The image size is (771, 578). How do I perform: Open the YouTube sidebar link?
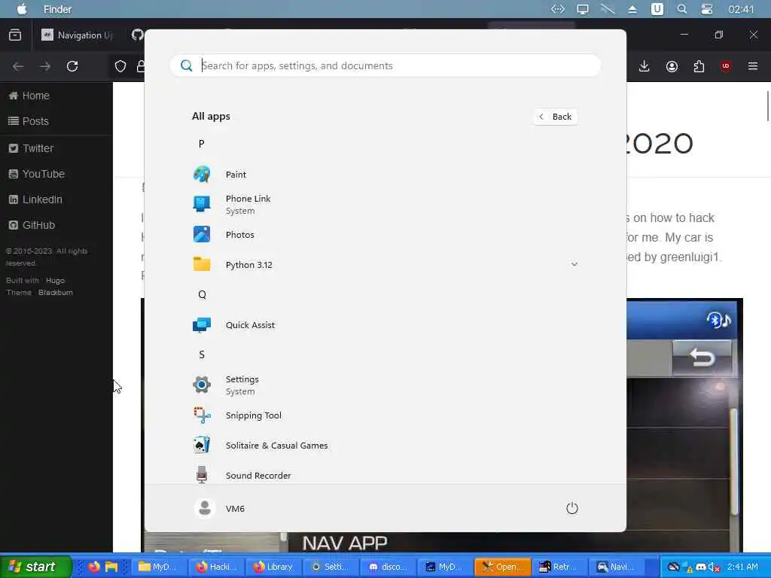click(37, 174)
